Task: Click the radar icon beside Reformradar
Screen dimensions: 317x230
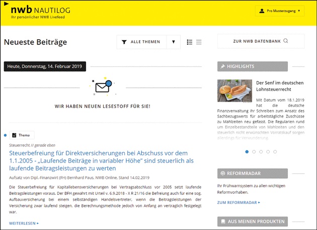Action: (222, 173)
